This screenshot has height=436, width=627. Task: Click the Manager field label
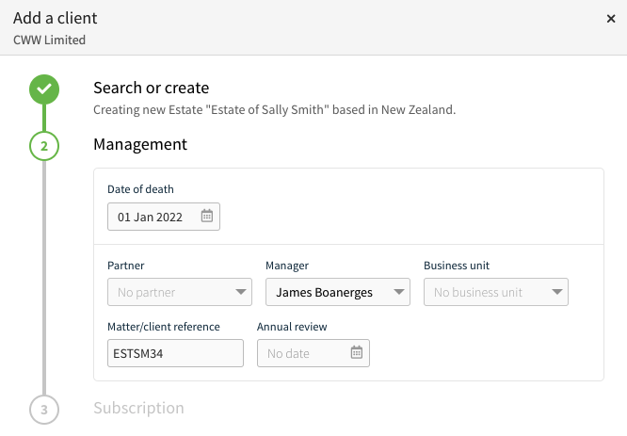point(287,266)
